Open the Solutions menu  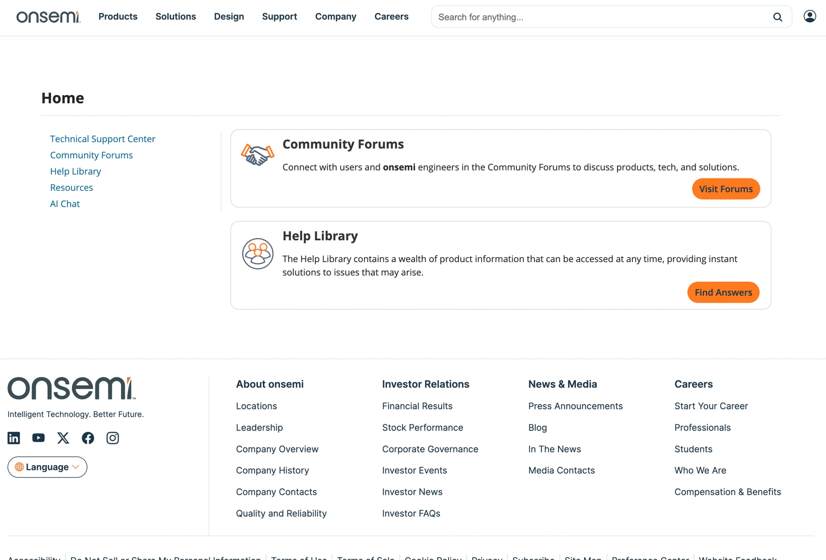point(176,16)
